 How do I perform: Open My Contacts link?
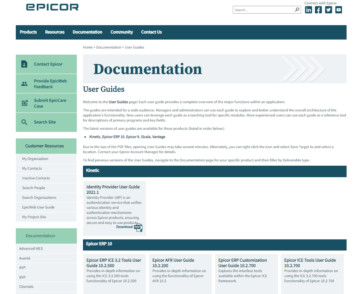click(32, 169)
